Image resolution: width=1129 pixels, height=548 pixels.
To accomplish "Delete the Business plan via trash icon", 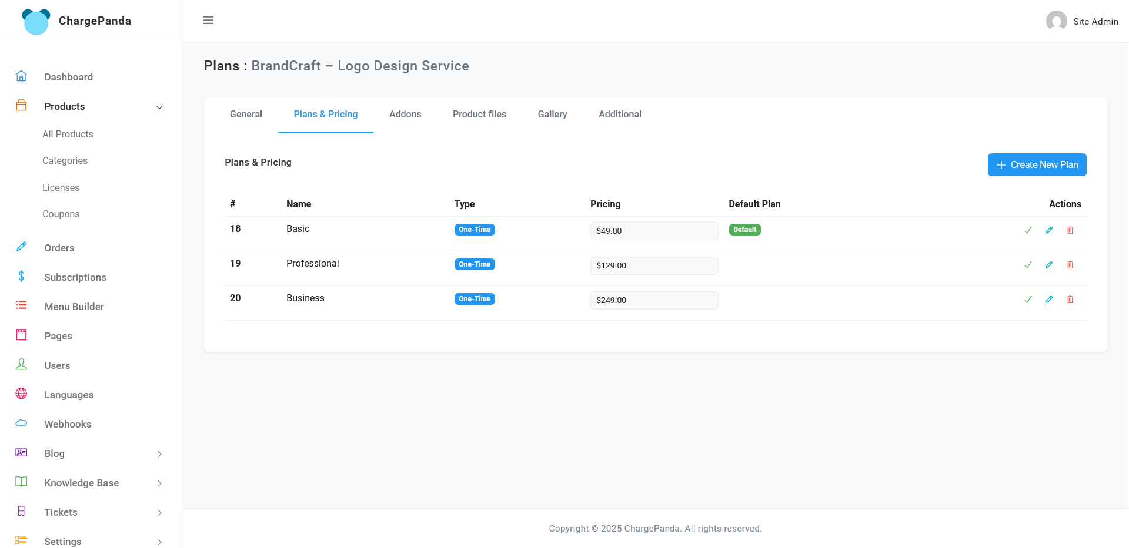I will [1070, 300].
